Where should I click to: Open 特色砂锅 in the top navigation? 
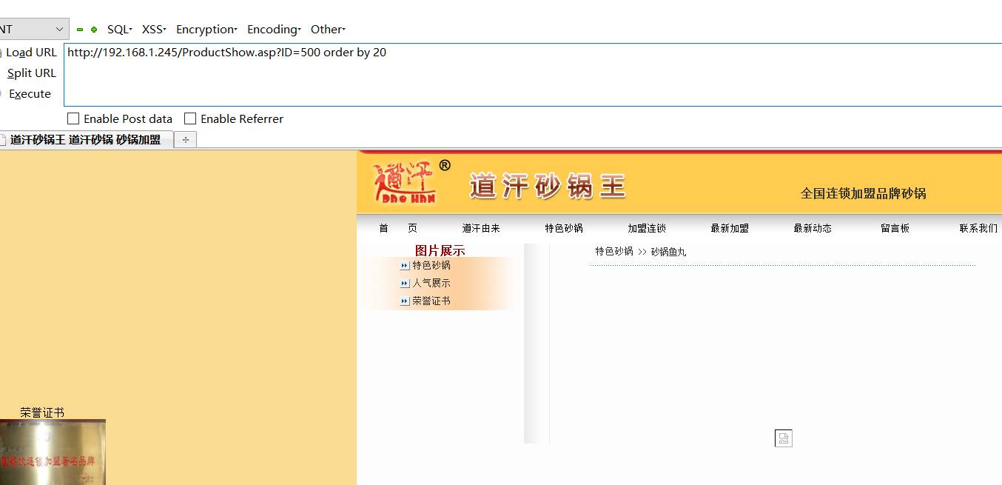click(564, 228)
